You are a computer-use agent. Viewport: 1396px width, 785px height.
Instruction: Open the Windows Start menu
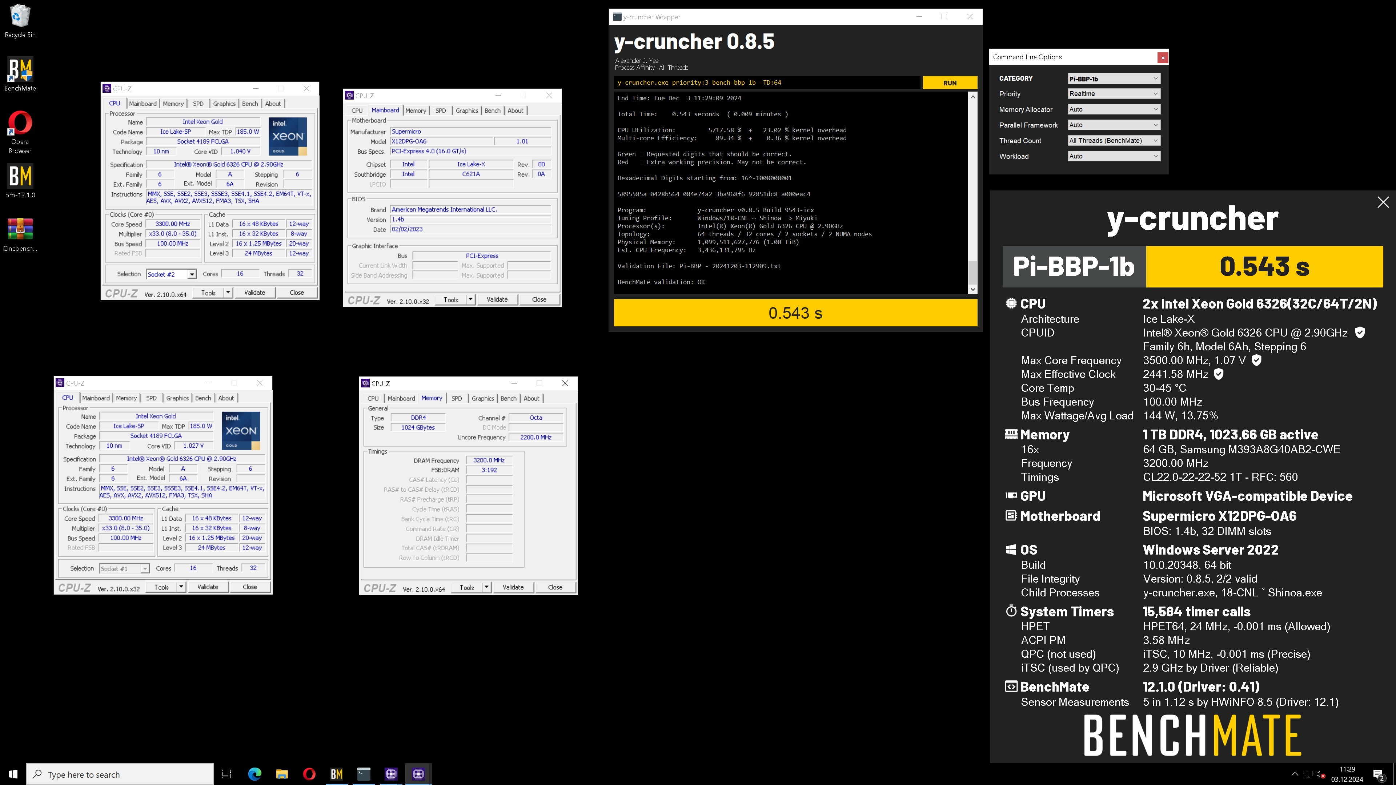(x=13, y=774)
